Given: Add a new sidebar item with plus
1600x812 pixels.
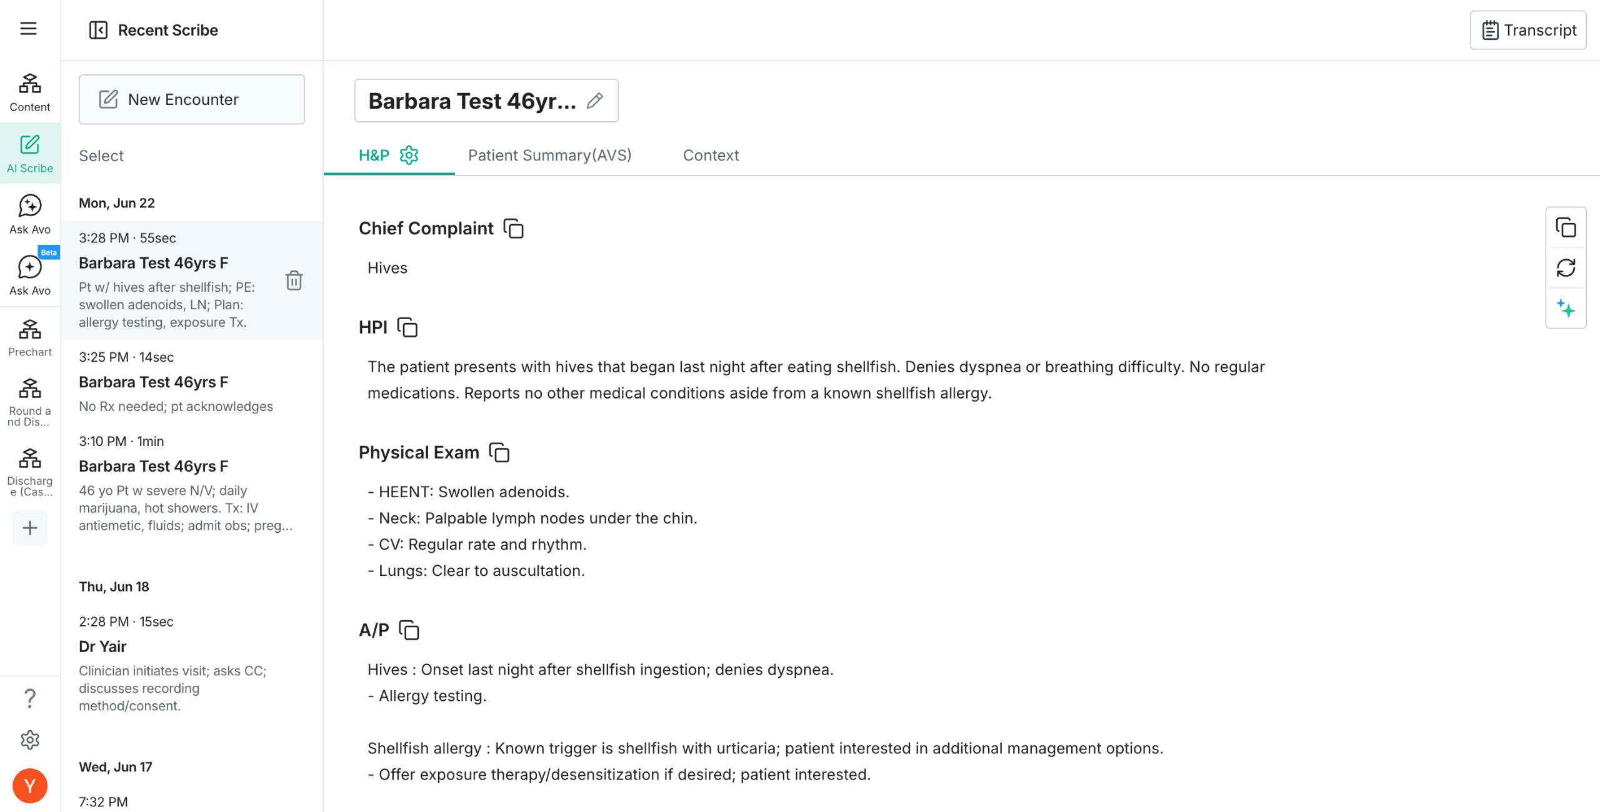Looking at the screenshot, I should click(30, 528).
